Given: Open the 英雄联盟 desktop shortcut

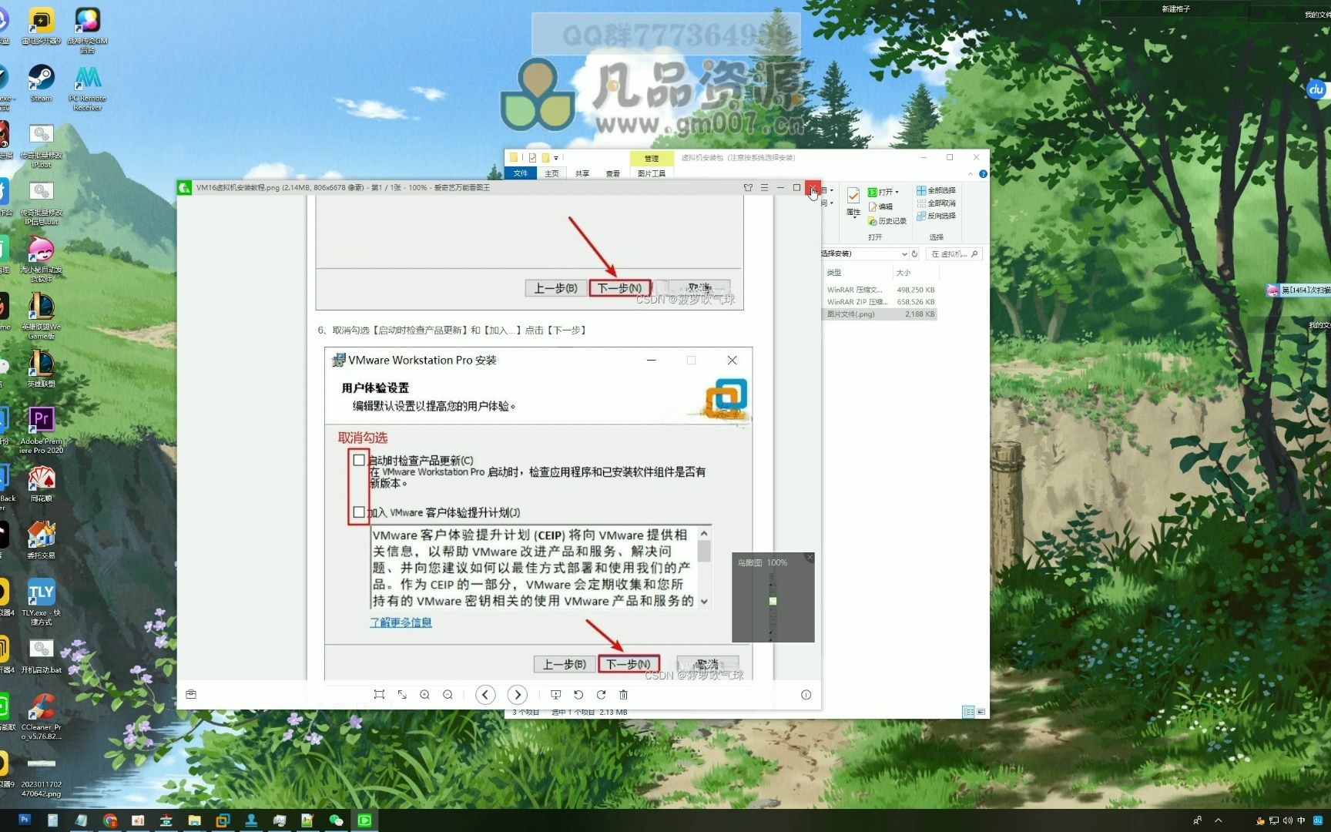Looking at the screenshot, I should pyautogui.click(x=41, y=368).
